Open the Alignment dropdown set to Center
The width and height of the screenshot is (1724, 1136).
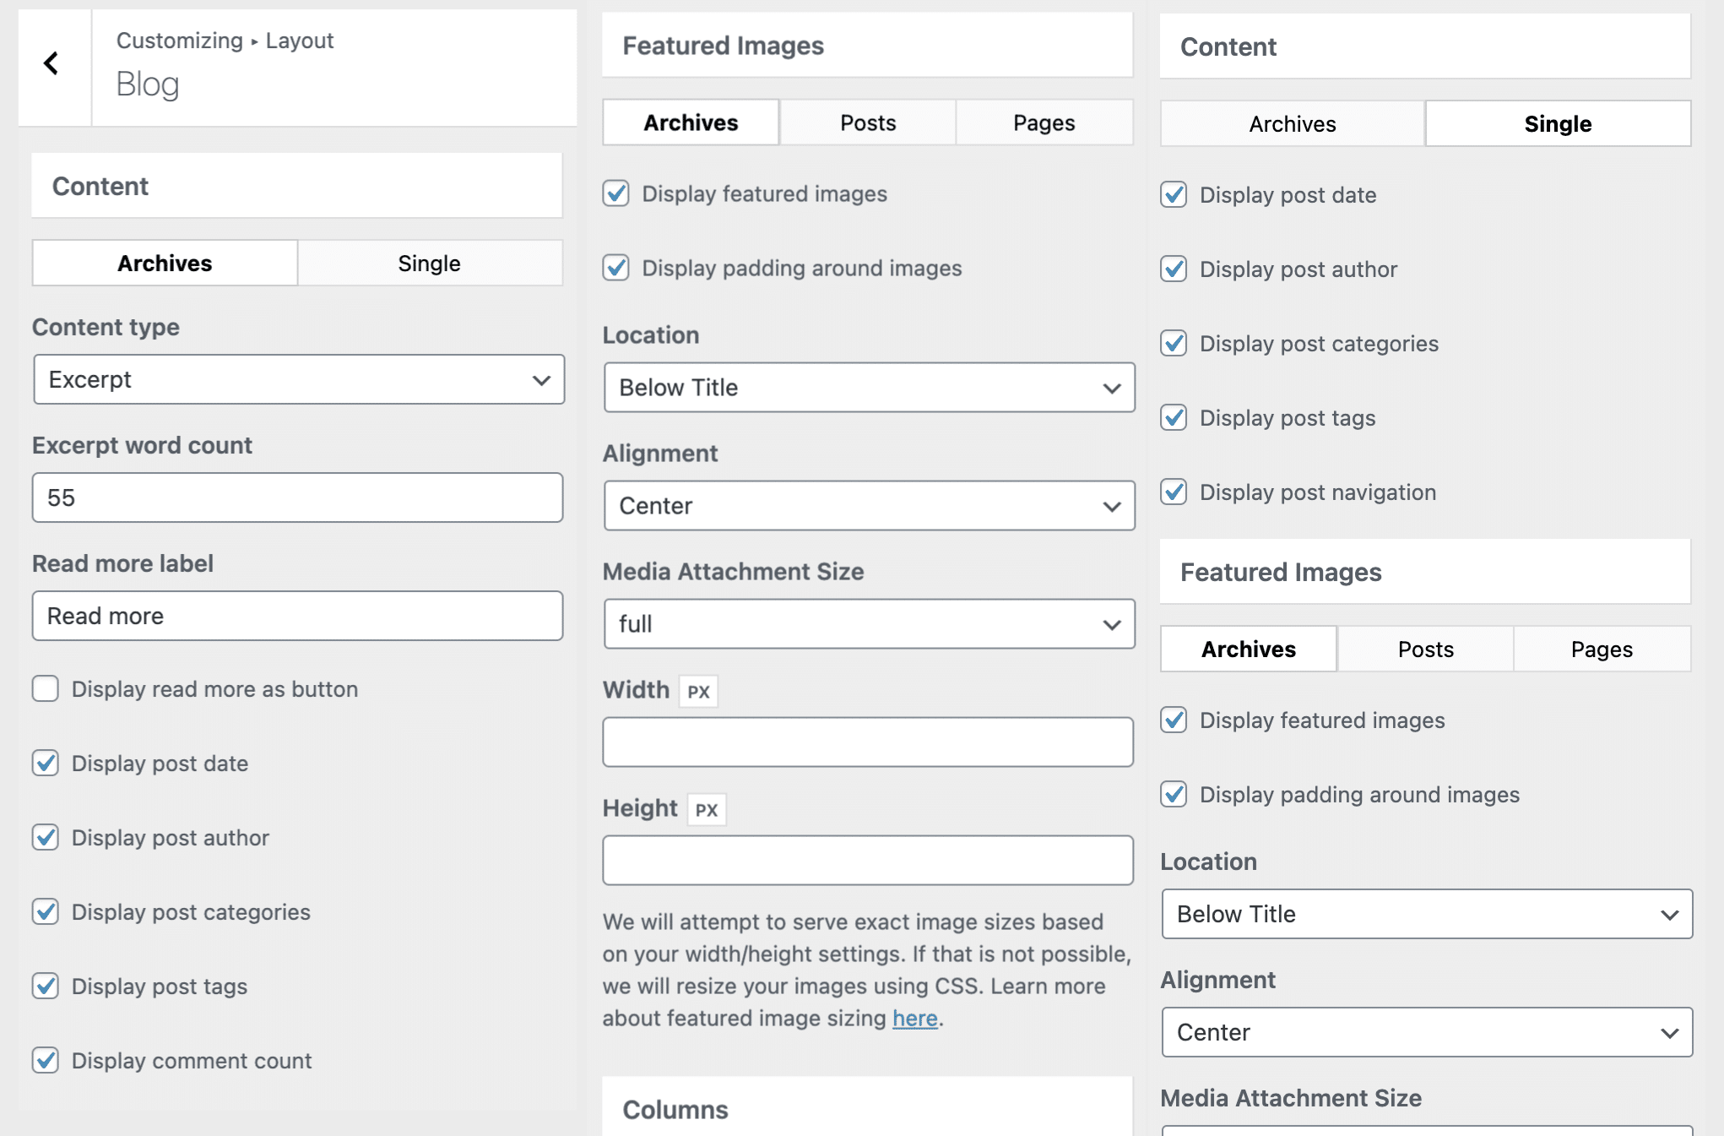click(x=868, y=505)
